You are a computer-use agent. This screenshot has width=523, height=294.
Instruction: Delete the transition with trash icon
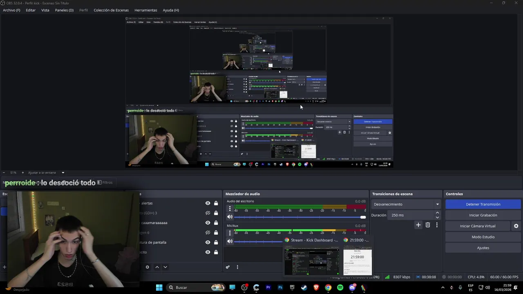[428, 225]
